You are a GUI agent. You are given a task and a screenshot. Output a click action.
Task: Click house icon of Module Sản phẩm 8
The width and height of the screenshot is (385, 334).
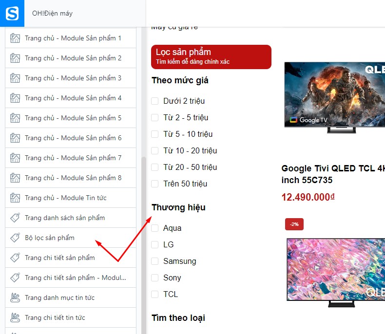pyautogui.click(x=15, y=178)
